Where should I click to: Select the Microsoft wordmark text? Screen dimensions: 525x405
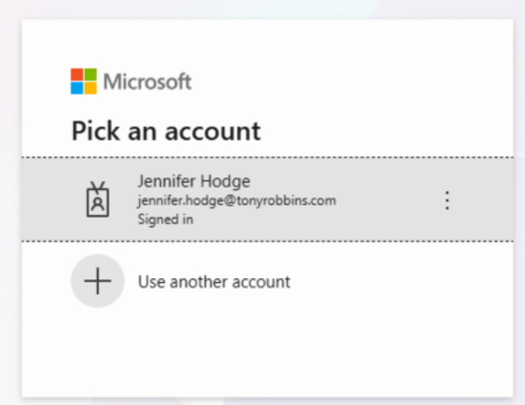coord(147,82)
